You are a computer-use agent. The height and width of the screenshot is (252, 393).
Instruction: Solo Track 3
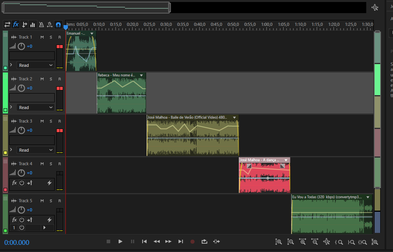pyautogui.click(x=51, y=121)
